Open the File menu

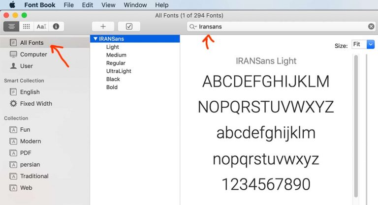69,5
